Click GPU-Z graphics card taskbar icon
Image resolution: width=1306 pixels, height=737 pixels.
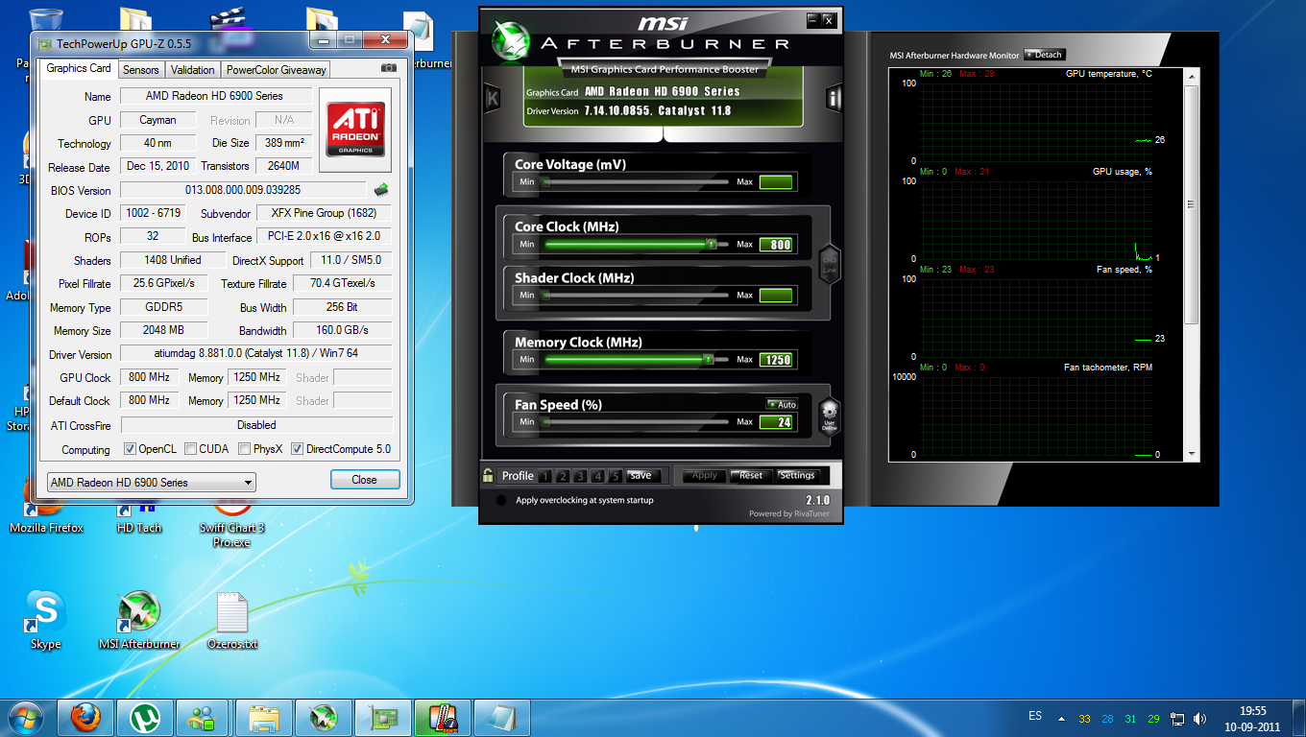click(x=383, y=717)
